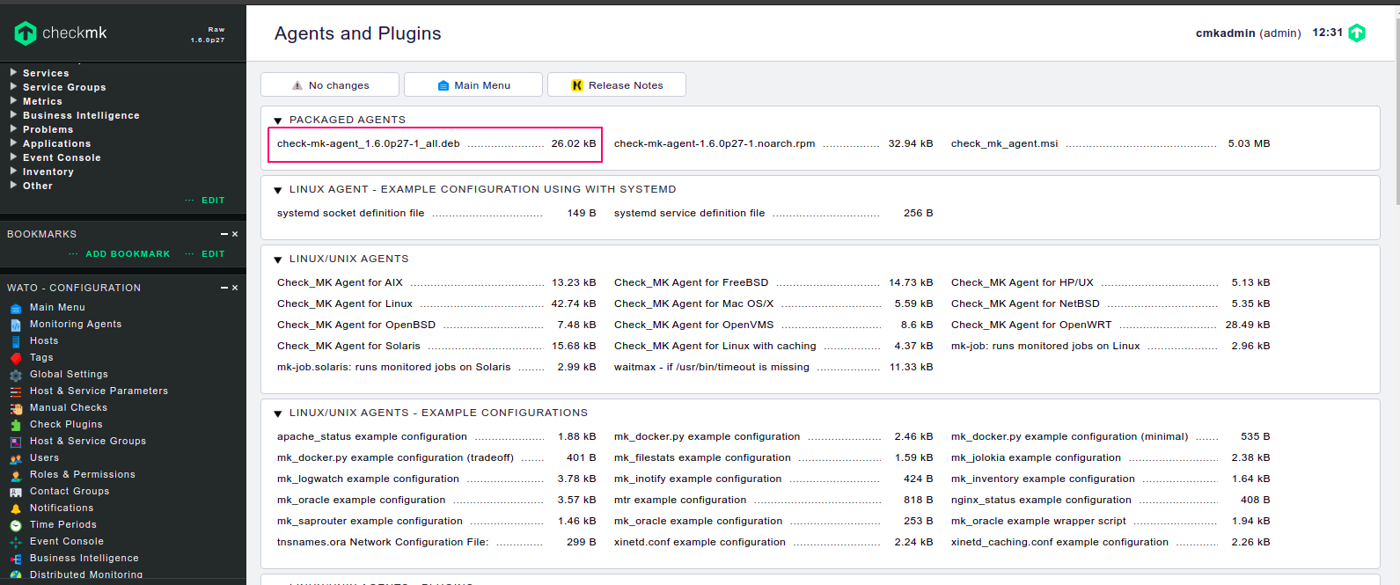The width and height of the screenshot is (1400, 585).
Task: Click Edit link under Bookmarks
Action: point(213,254)
